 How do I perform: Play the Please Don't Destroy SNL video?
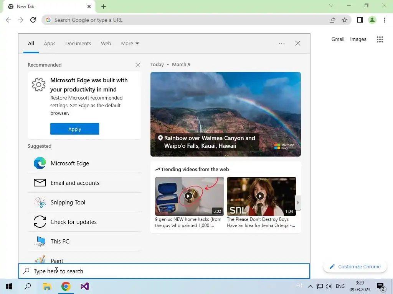point(261,196)
